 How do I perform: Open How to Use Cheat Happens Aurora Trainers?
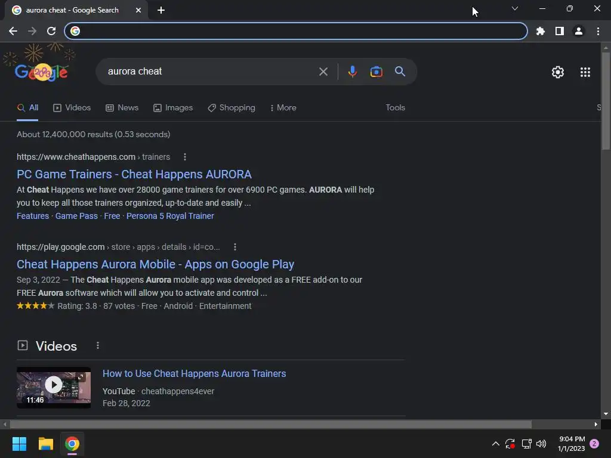pyautogui.click(x=194, y=373)
